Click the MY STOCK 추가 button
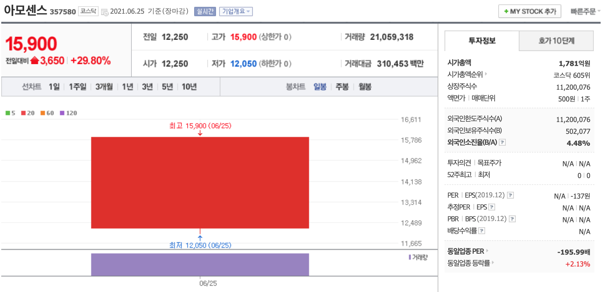605x292 pixels. pos(530,12)
